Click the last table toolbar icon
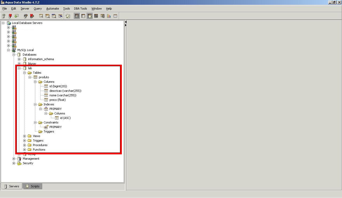 pyautogui.click(x=115, y=16)
